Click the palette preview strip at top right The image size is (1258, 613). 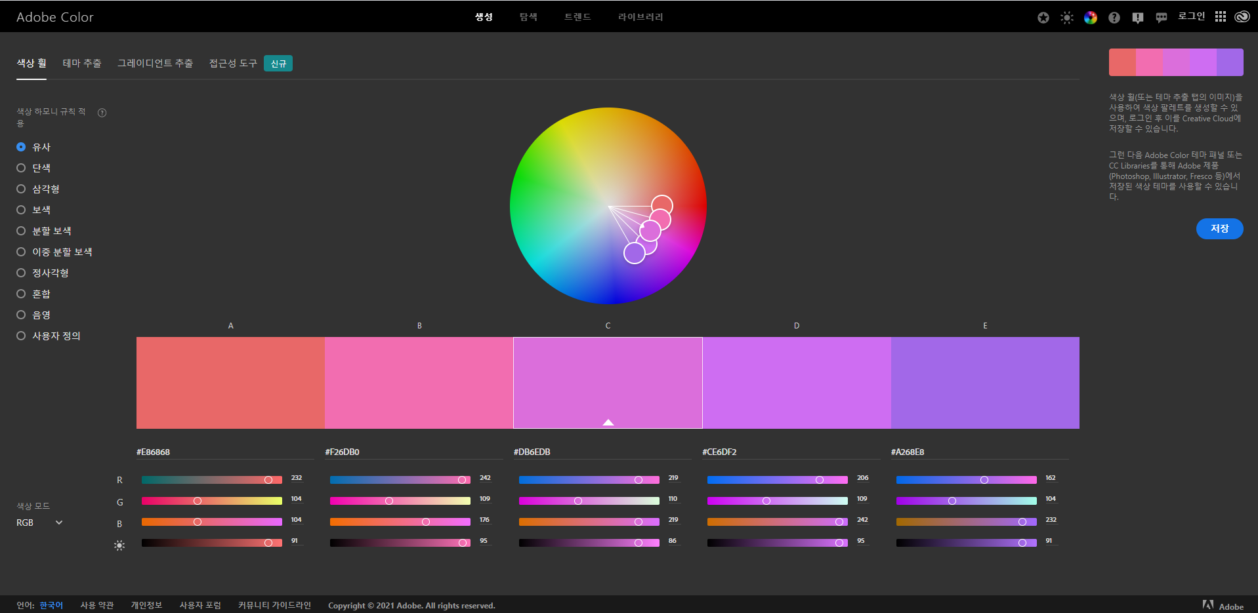1176,62
